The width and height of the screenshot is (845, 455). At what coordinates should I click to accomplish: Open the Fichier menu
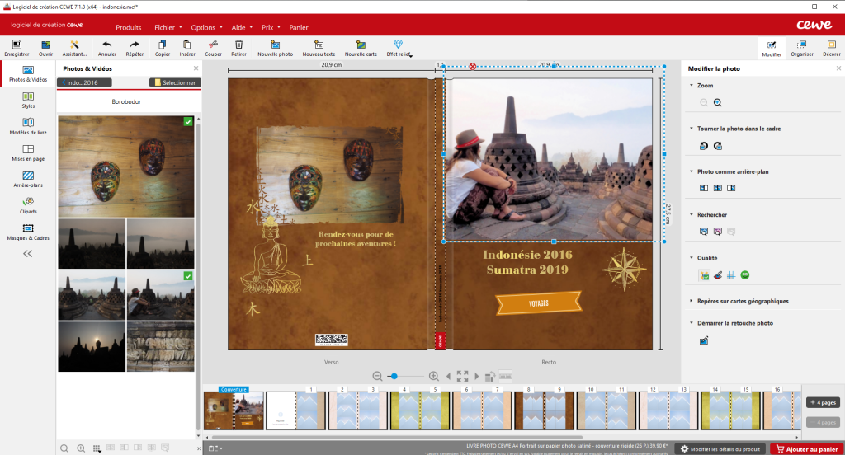[168, 27]
